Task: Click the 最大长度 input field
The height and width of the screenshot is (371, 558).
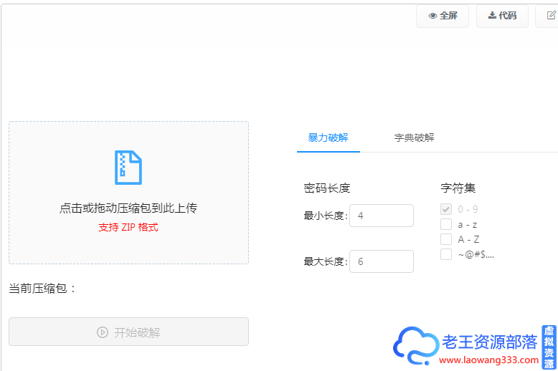Action: 381,261
